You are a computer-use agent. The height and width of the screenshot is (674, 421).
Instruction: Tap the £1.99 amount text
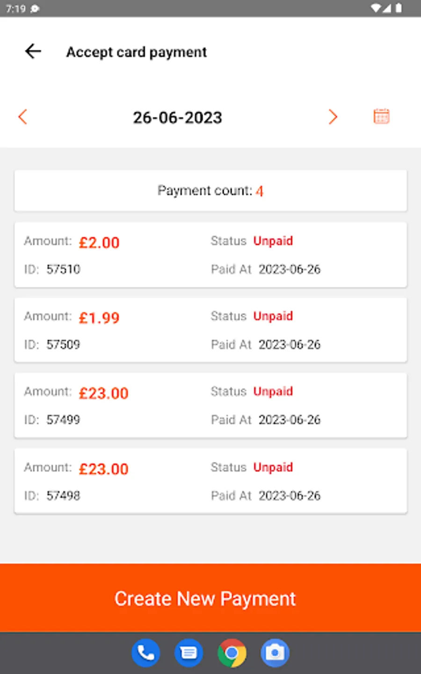(x=99, y=318)
